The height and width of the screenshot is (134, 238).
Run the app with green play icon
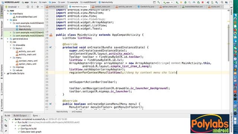[177, 2]
